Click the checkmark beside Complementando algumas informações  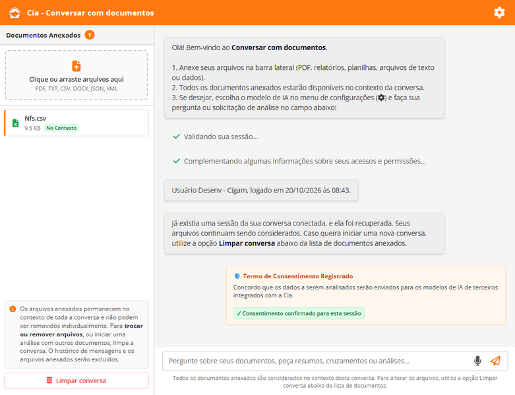click(176, 161)
